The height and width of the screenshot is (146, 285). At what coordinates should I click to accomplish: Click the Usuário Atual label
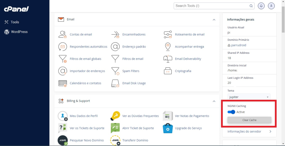pos(236,28)
